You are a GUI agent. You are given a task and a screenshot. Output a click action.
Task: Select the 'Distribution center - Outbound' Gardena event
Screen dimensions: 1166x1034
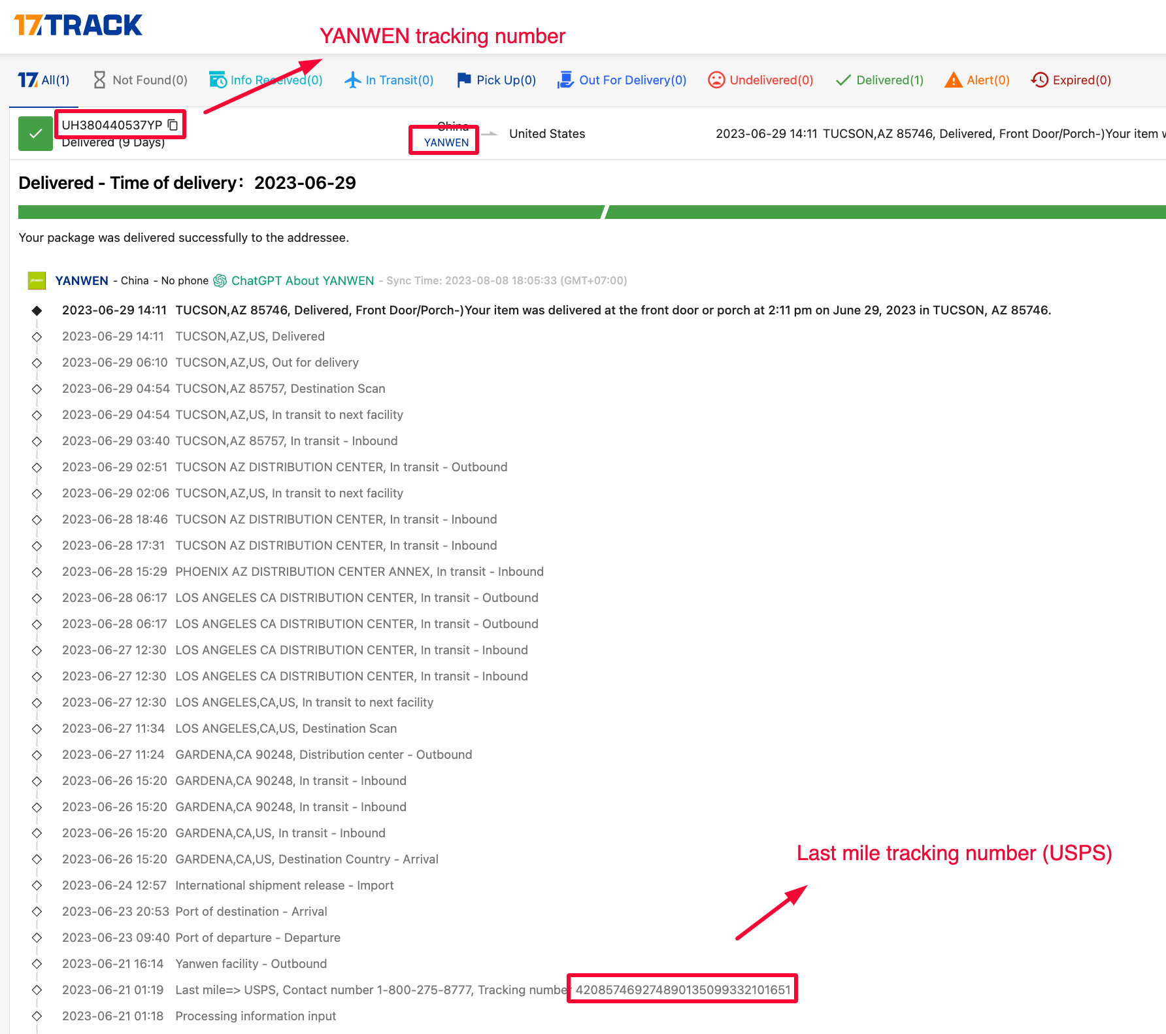coord(267,754)
